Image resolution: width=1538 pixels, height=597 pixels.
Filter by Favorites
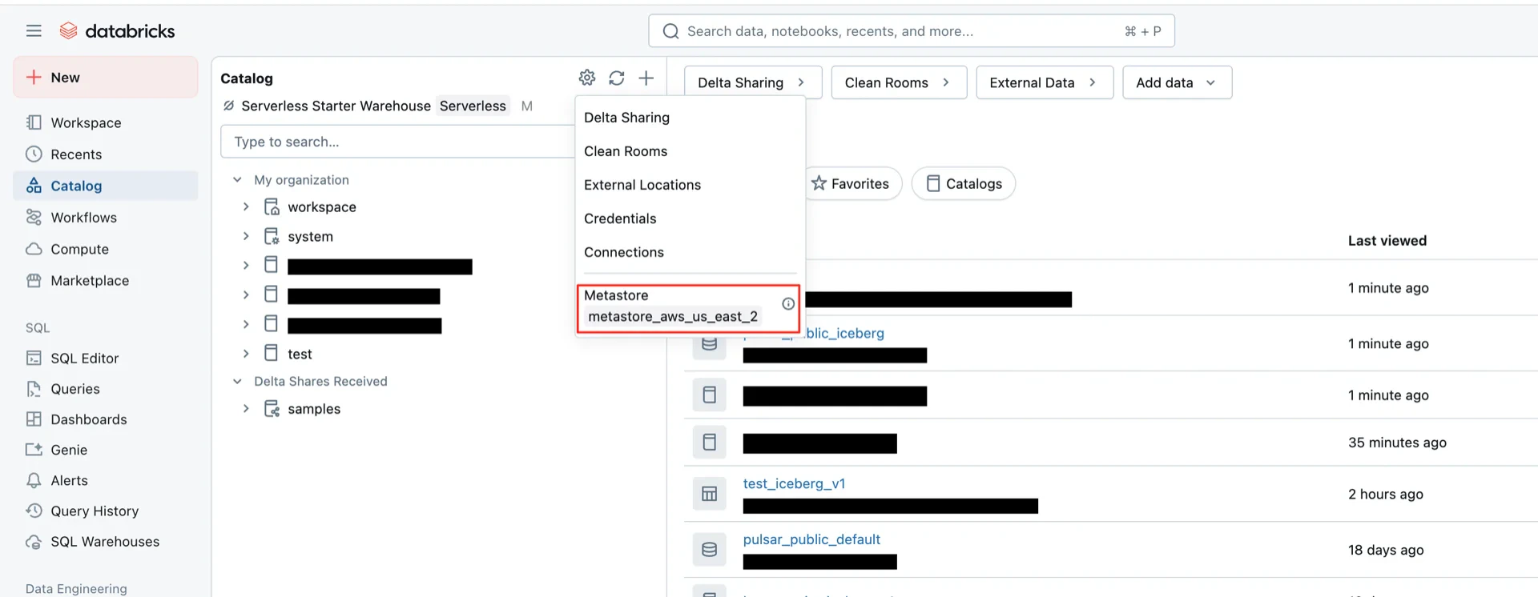click(x=852, y=183)
